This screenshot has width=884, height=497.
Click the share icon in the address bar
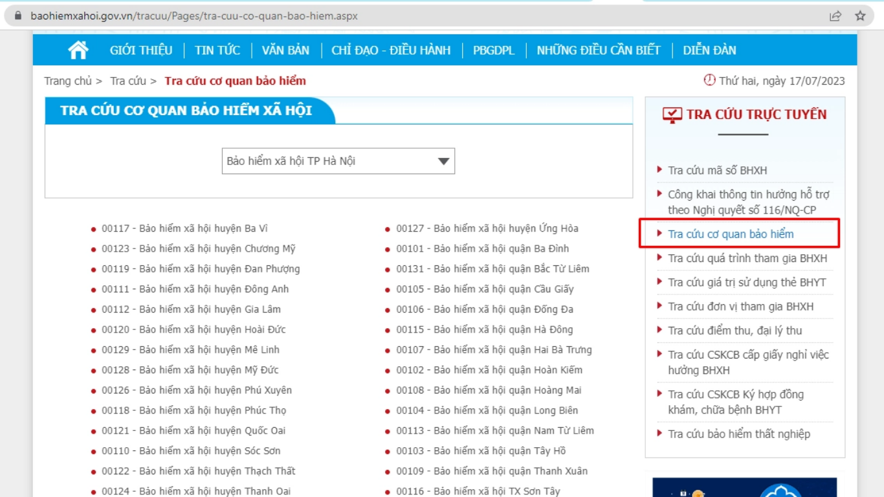point(835,16)
